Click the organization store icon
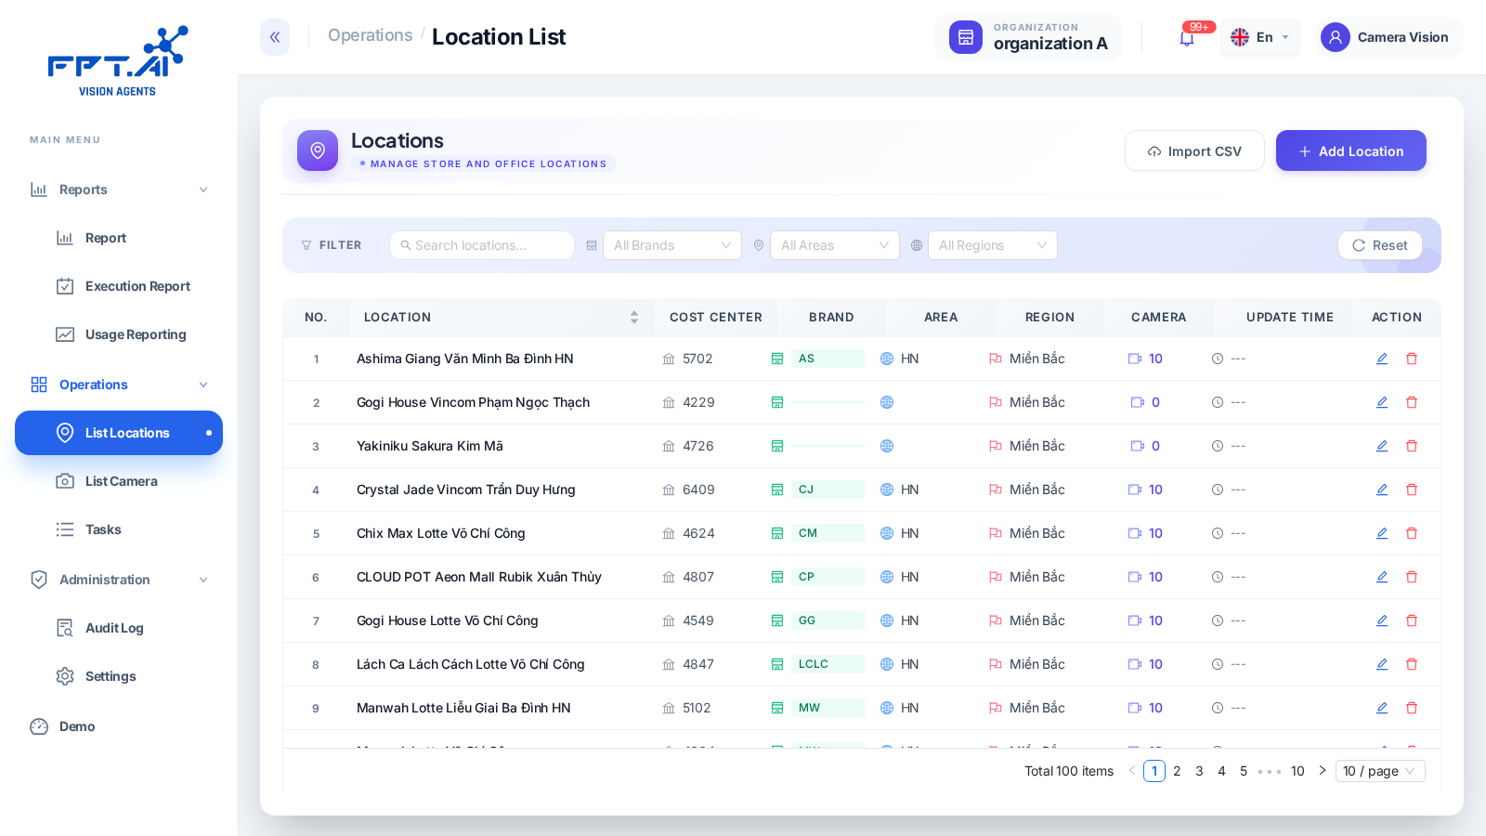Screen dimensions: 1486x836 click(966, 37)
